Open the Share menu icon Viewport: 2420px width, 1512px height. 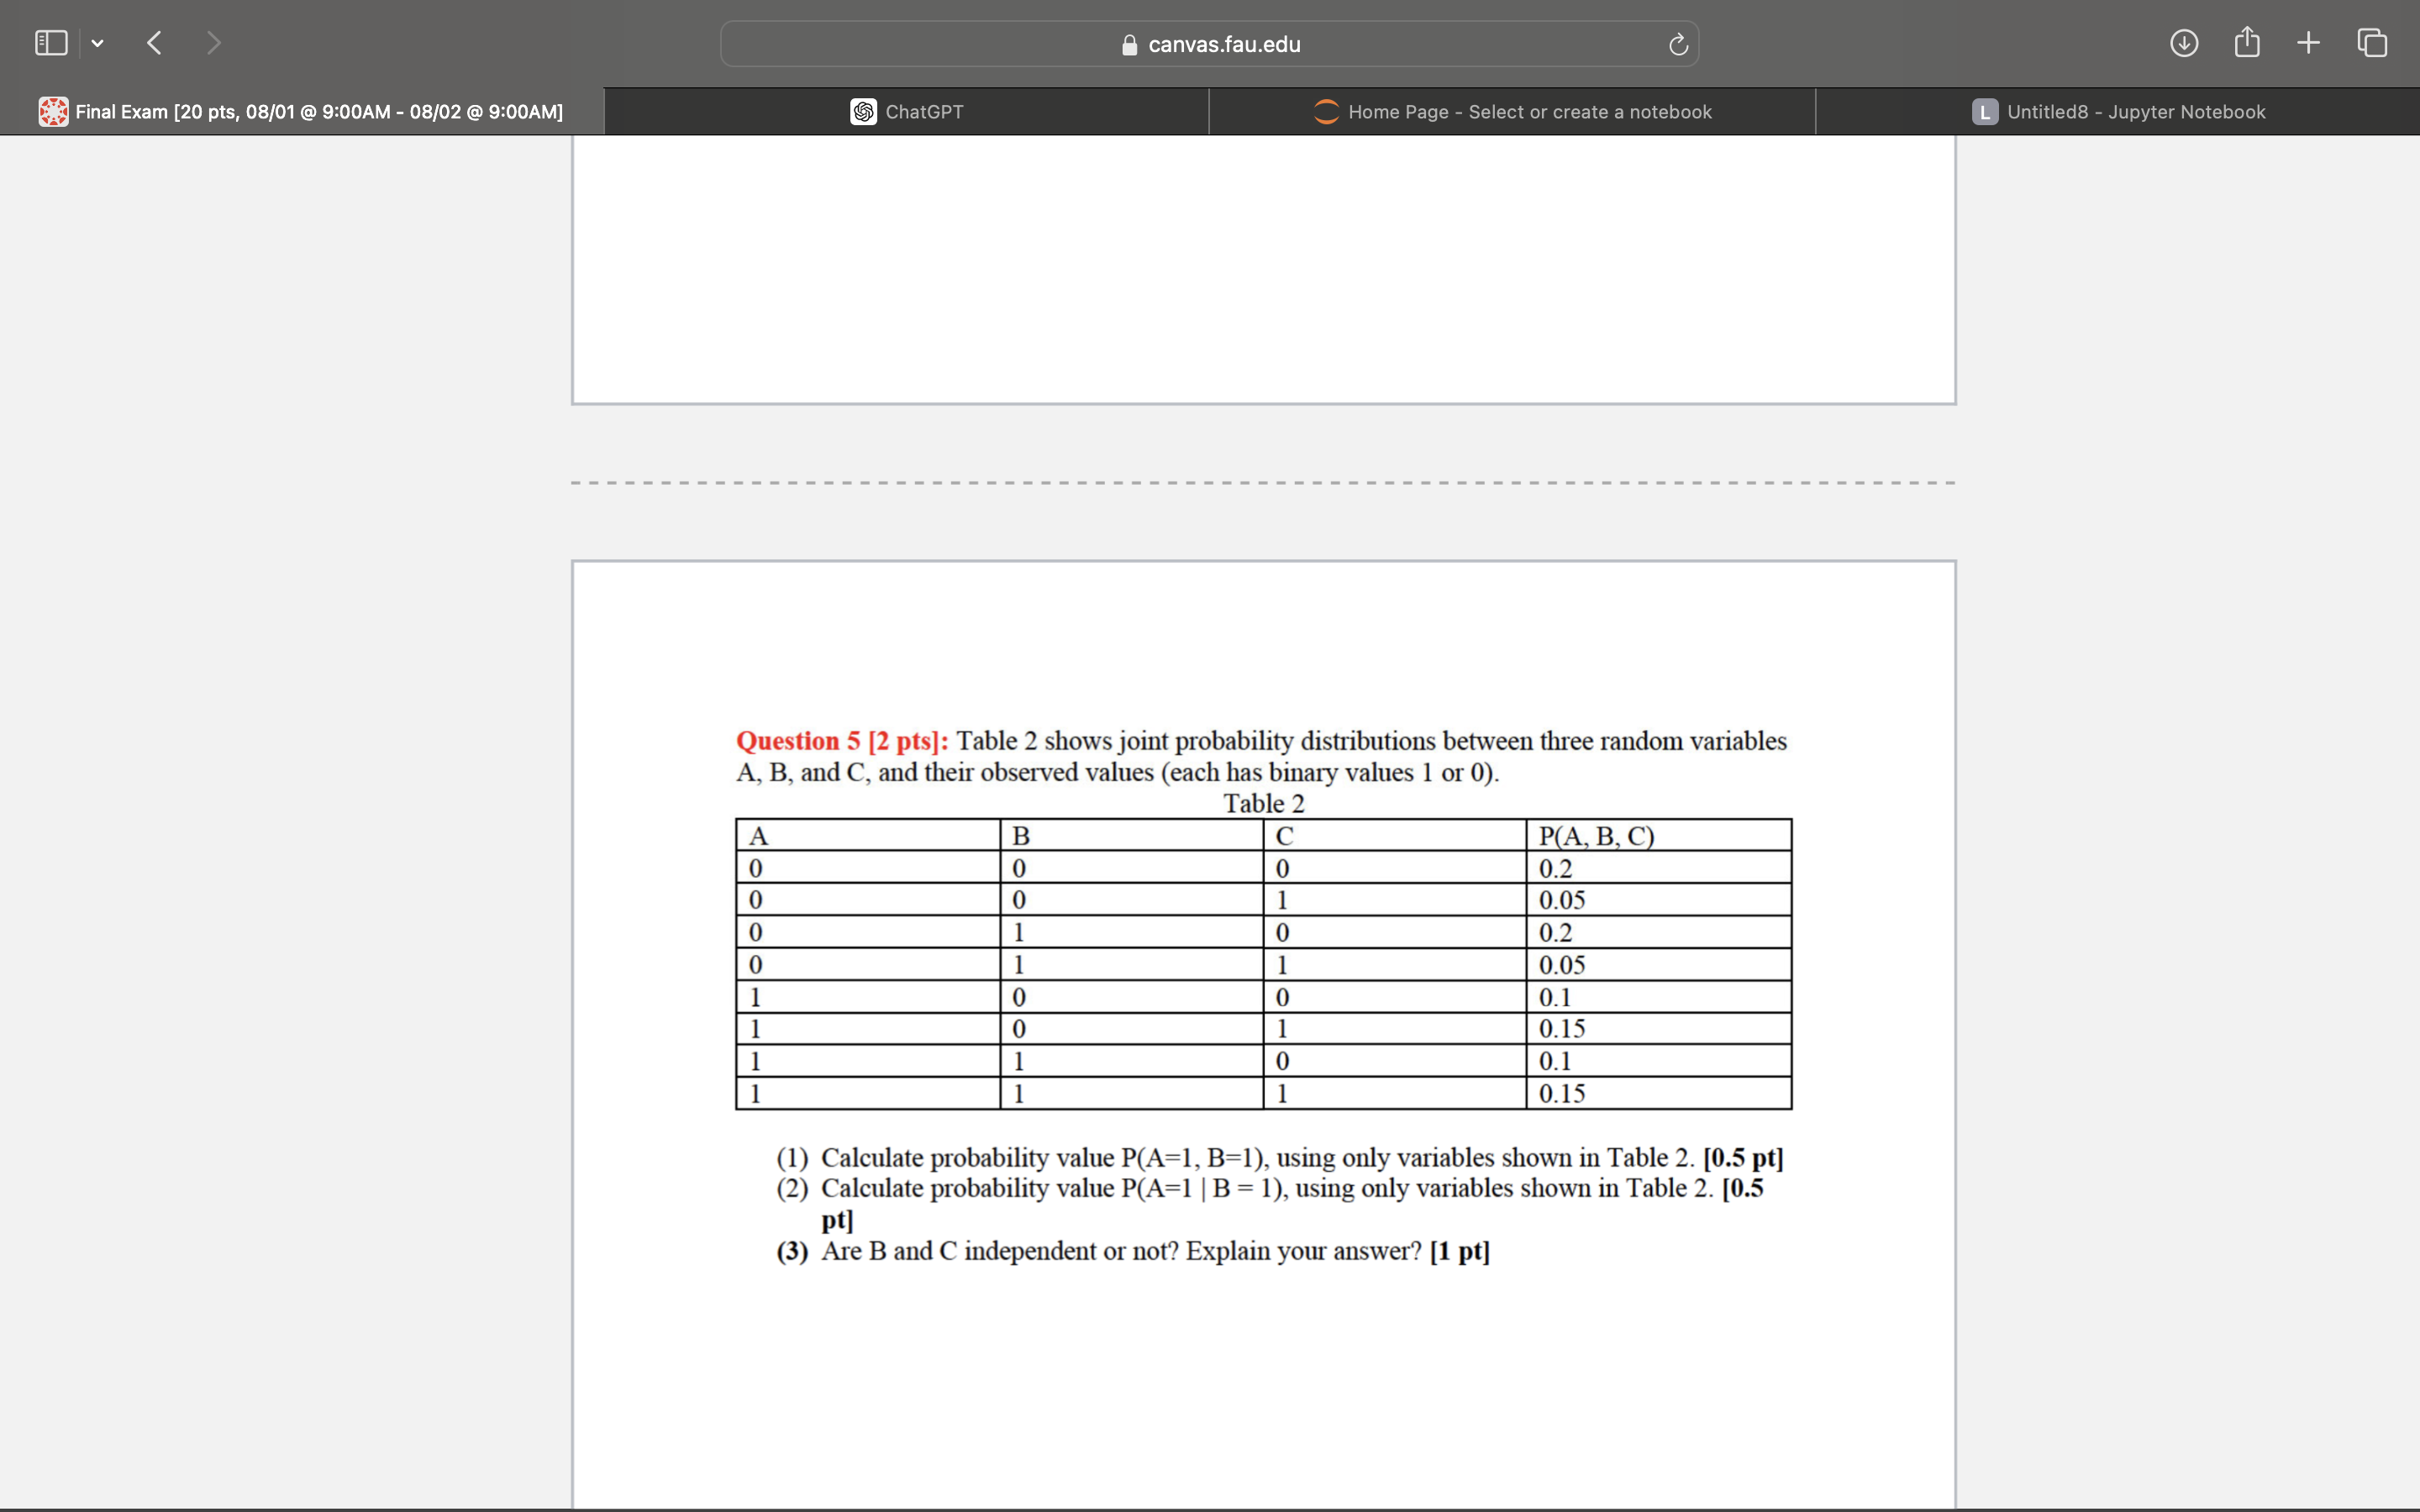click(2247, 42)
